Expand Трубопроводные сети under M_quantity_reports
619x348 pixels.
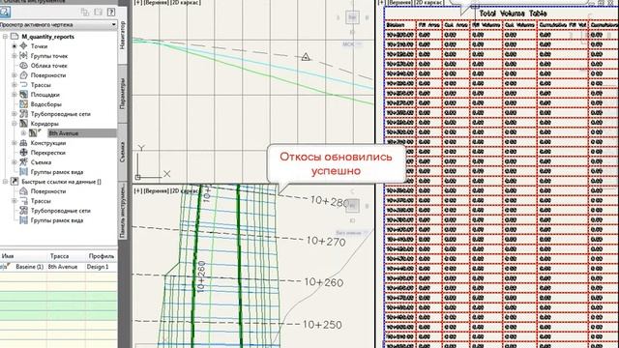[x=15, y=114]
